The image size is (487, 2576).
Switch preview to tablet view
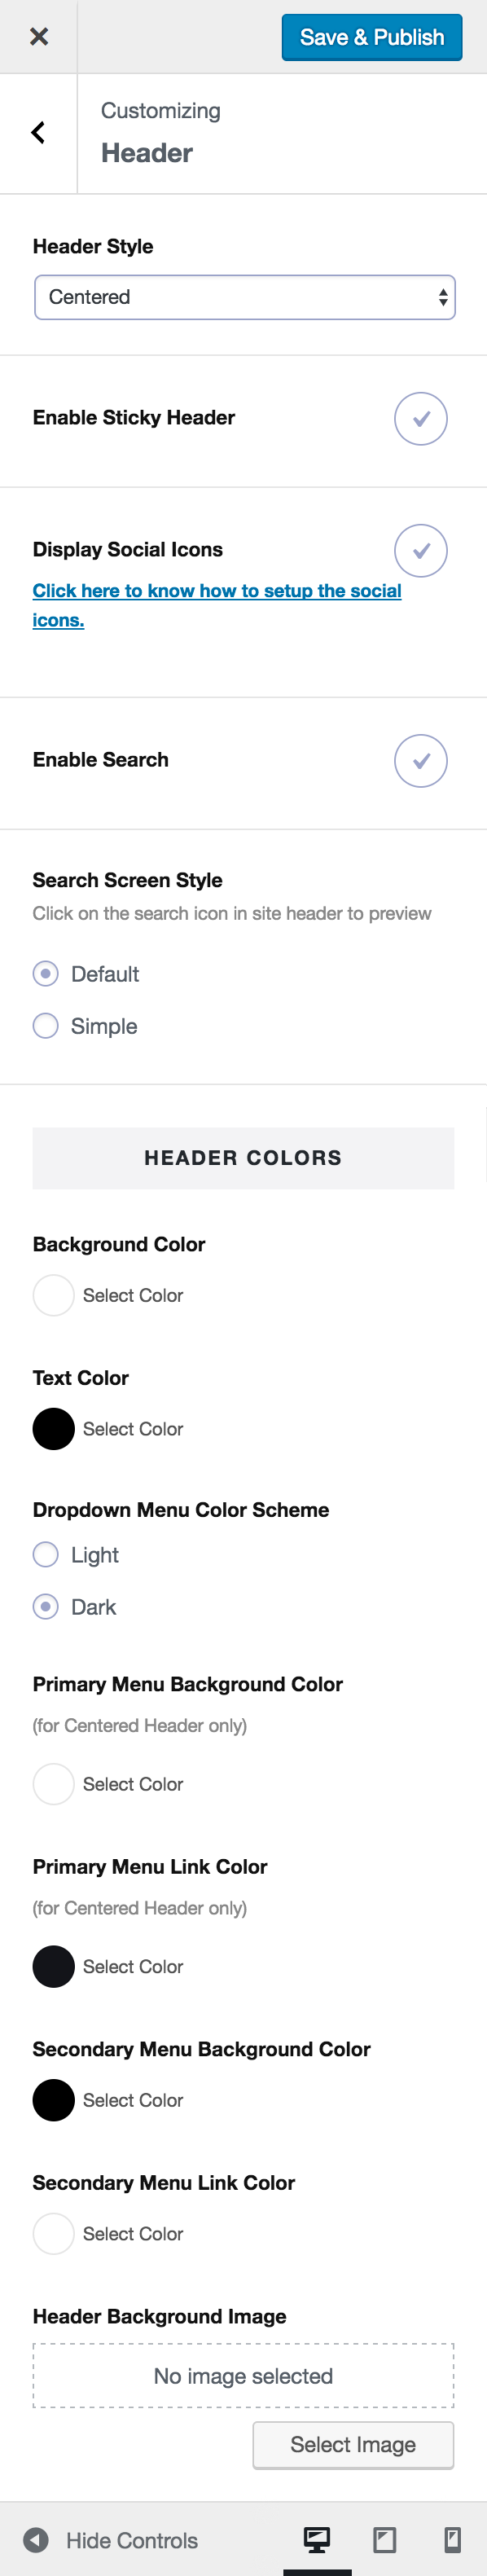[383, 2539]
